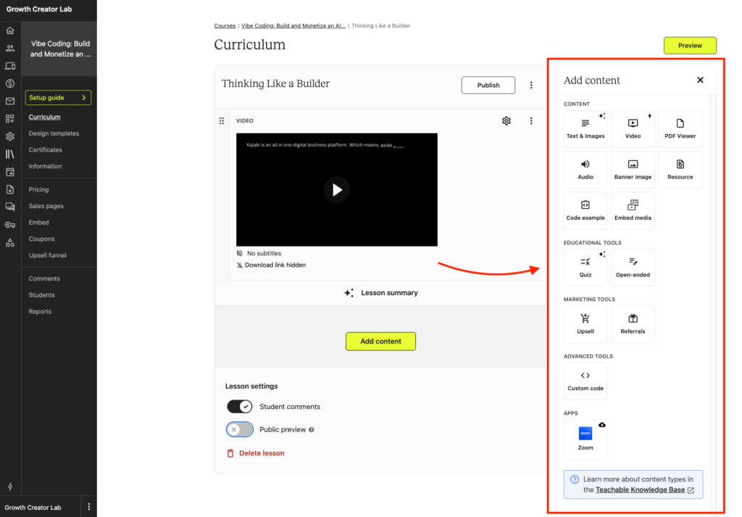Select the PDF Viewer content block
Screen dimensions: 742x517
tap(680, 128)
